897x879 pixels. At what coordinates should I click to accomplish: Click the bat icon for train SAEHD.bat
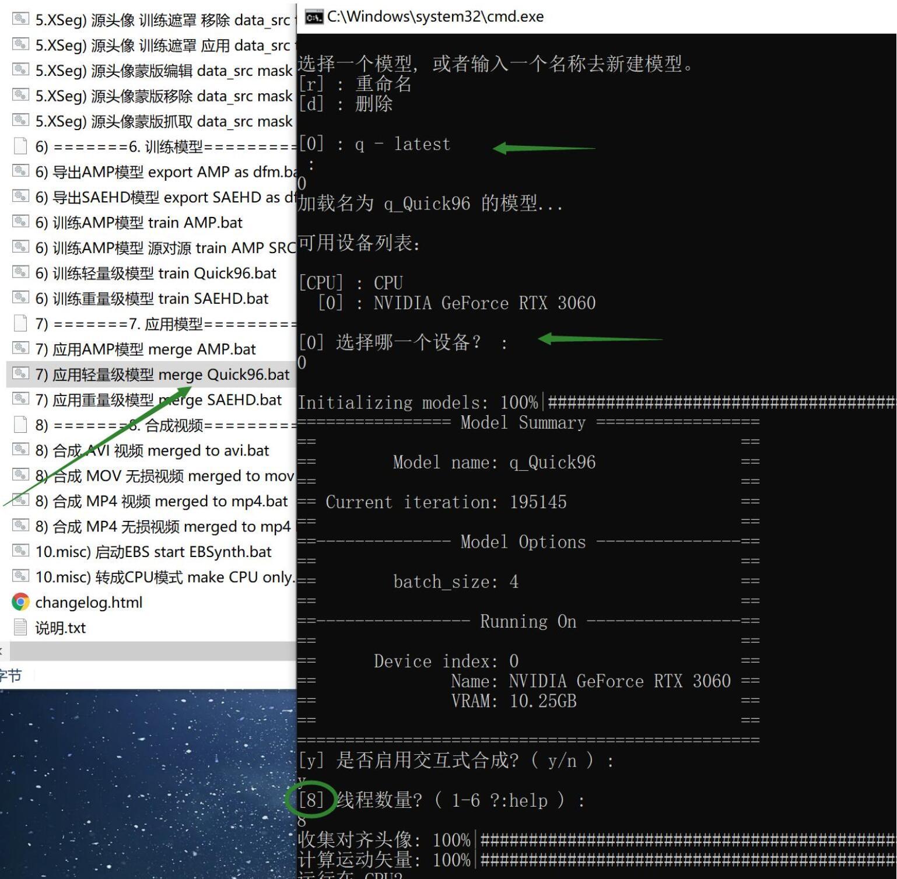(x=20, y=297)
